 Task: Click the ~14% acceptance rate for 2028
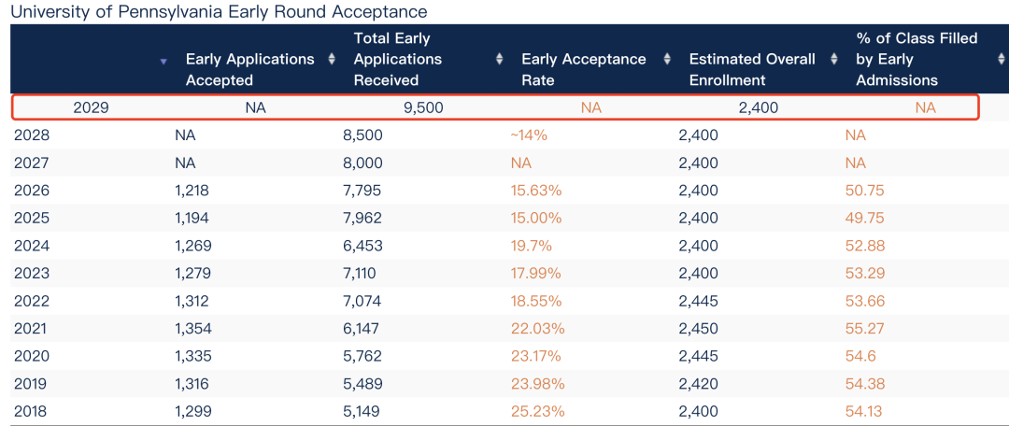(528, 135)
